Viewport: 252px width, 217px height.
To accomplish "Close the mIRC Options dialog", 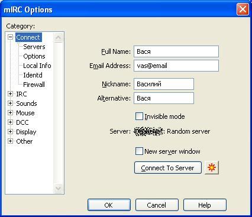I will click(243, 9).
